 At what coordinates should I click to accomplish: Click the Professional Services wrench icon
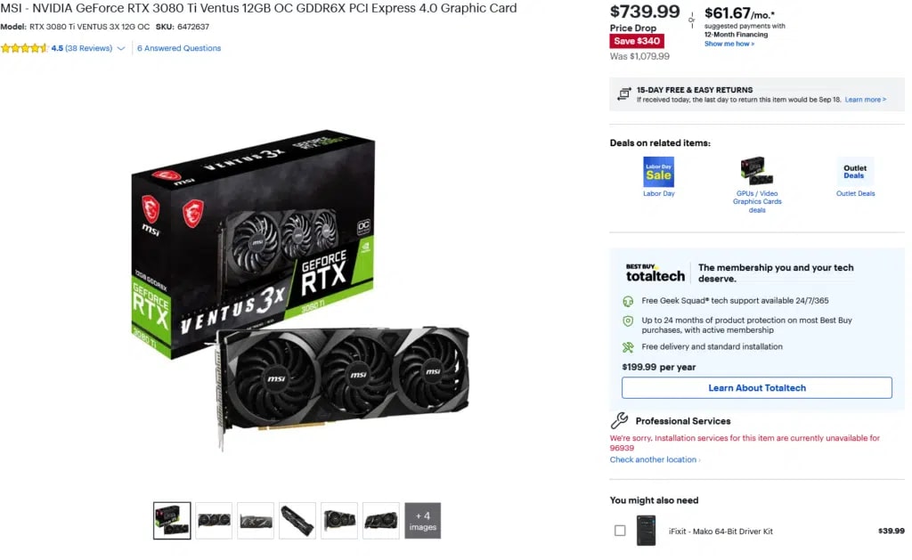[x=620, y=420]
